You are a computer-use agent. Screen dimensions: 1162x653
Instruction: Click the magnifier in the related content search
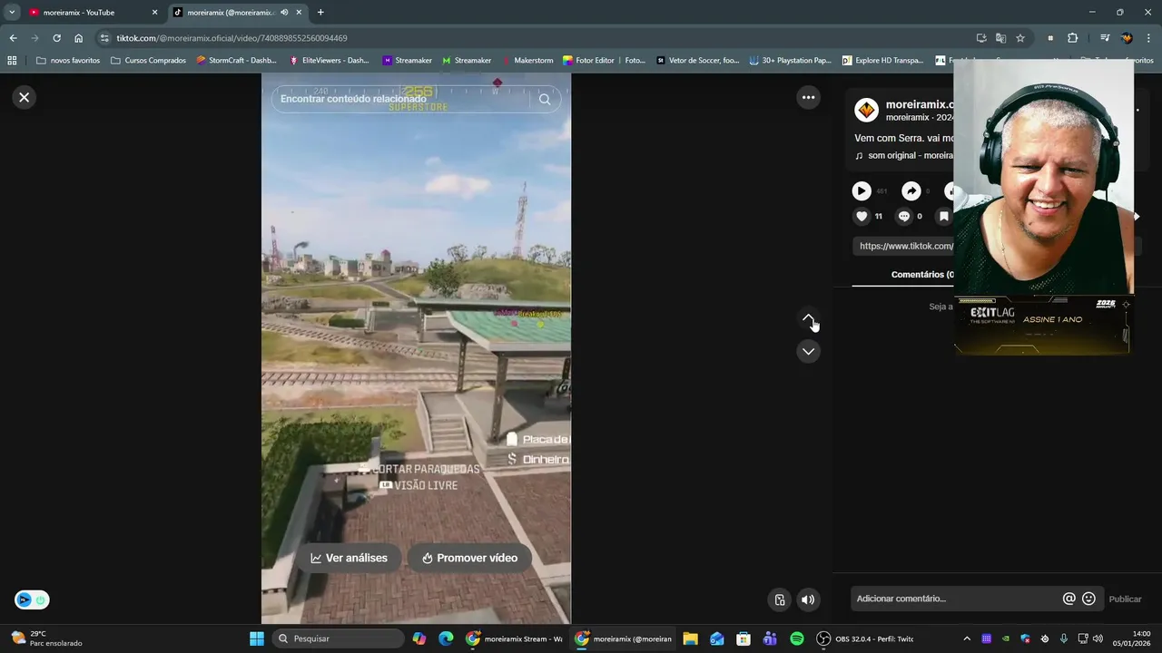click(545, 99)
